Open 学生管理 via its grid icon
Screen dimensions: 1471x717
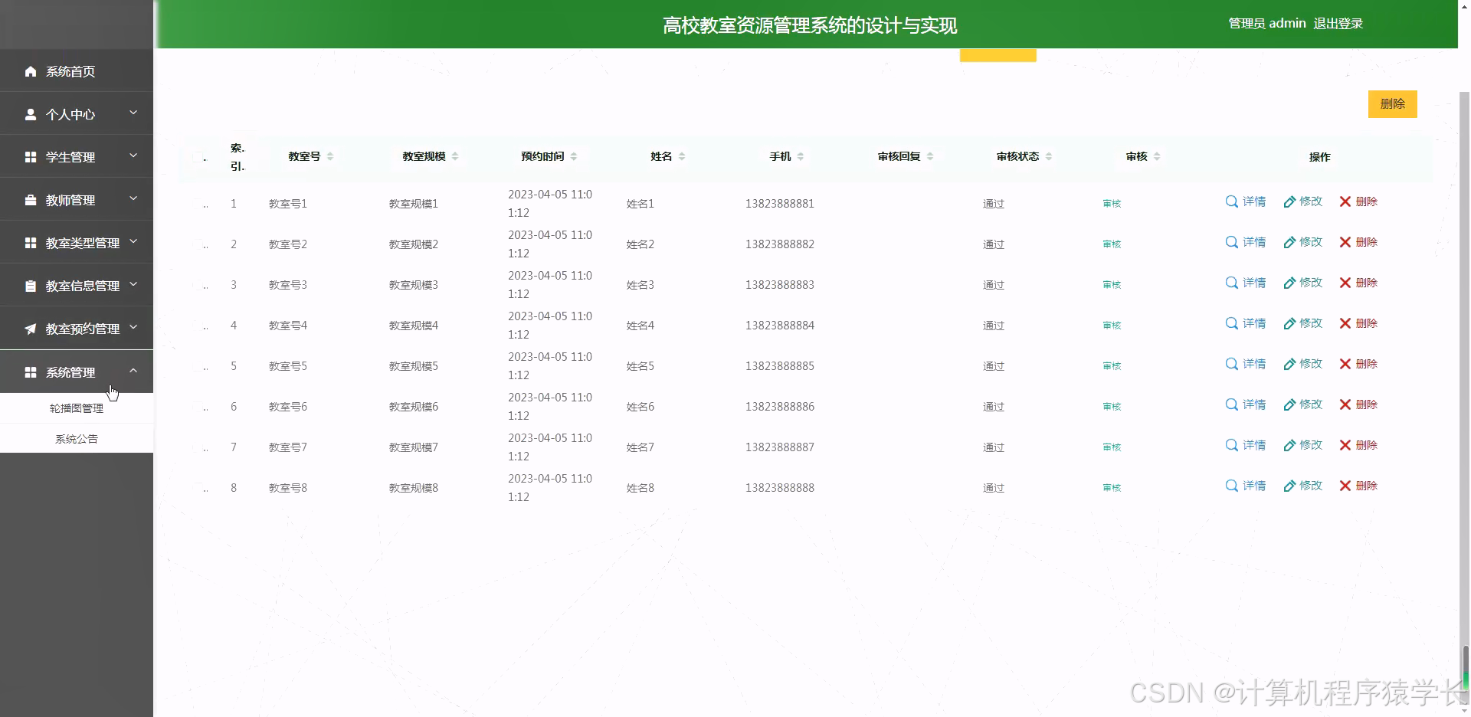(31, 156)
